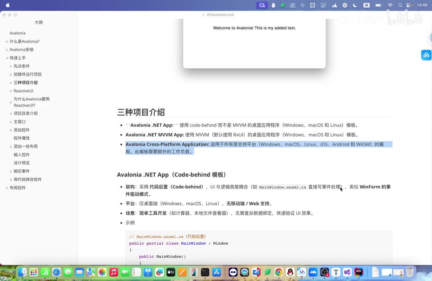
Task: Click inline code MainWindow.axaml.cs
Action: point(282,187)
